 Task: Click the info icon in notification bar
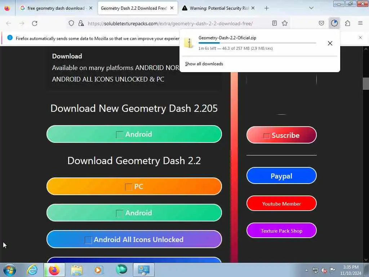click(x=10, y=38)
